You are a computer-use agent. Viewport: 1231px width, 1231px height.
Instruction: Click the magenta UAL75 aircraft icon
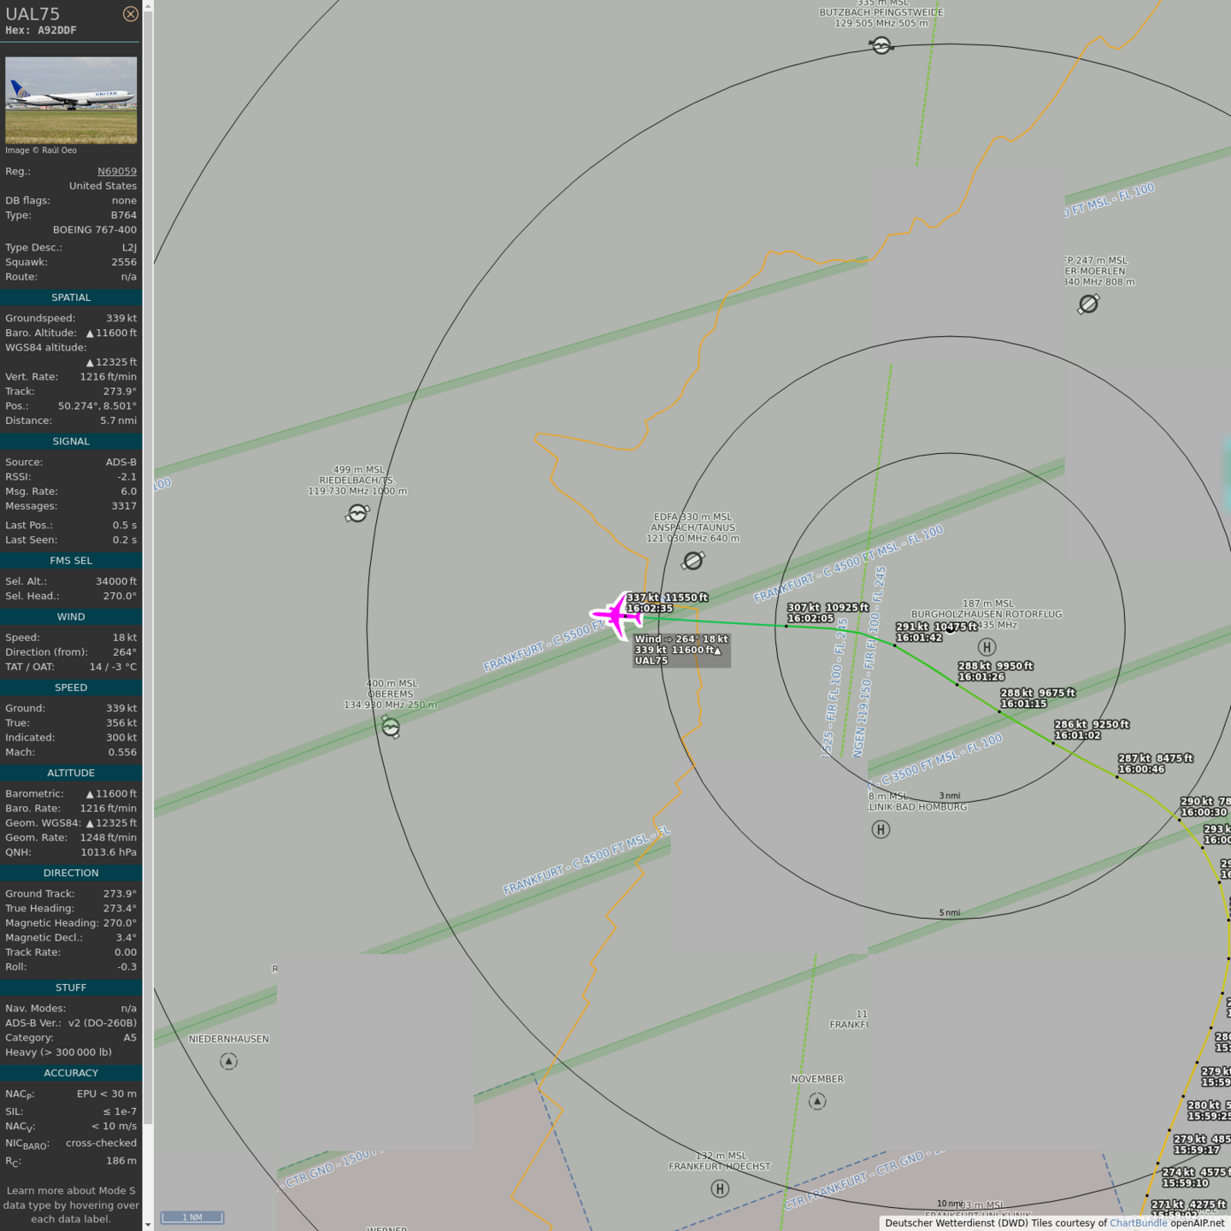615,615
